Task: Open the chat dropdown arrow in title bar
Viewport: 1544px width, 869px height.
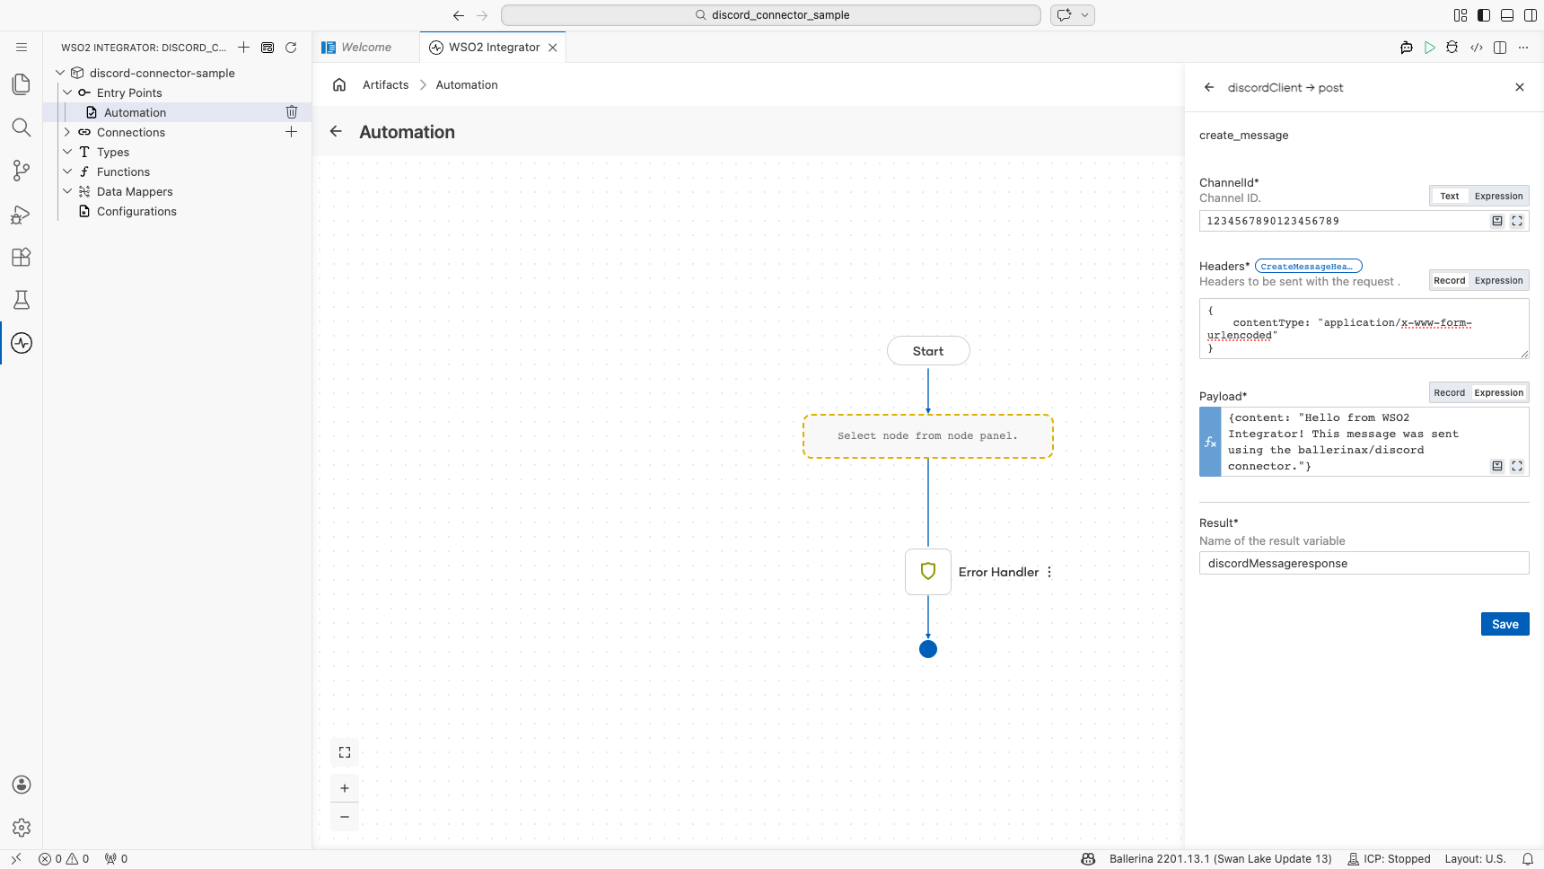Action: [1085, 15]
